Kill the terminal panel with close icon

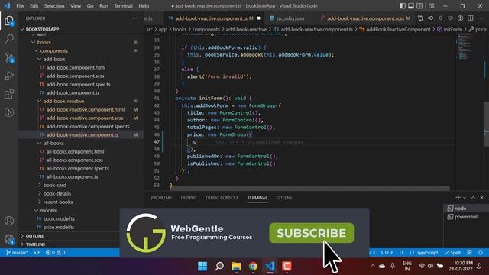(x=482, y=198)
